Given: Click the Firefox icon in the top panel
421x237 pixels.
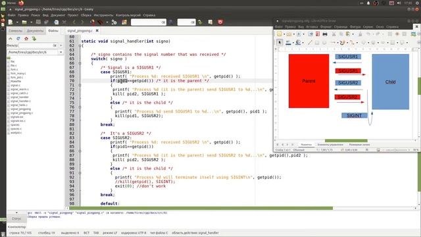Looking at the screenshot, I should tap(21, 3).
